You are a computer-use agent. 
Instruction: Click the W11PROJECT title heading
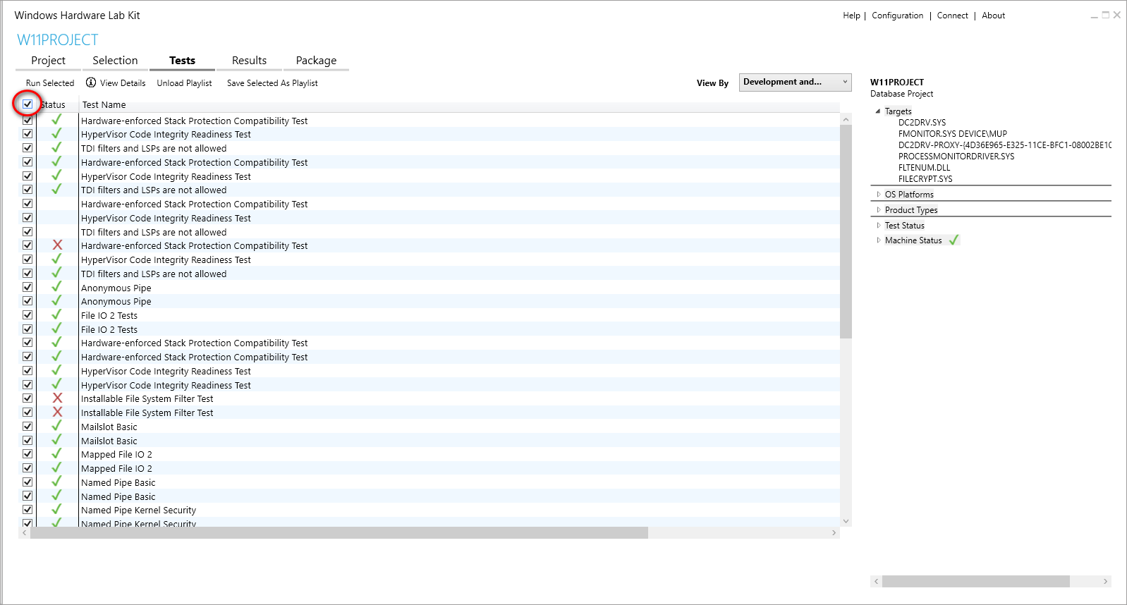click(57, 40)
